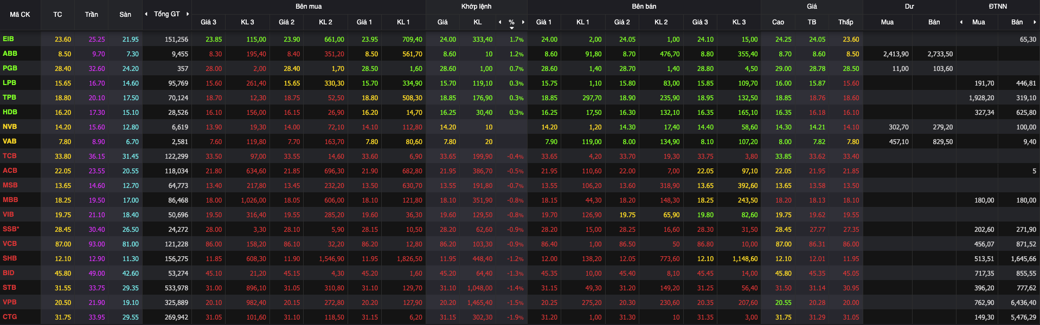Screen dimensions: 1040x325
Task: Sort by the Trần column header
Action: point(92,15)
